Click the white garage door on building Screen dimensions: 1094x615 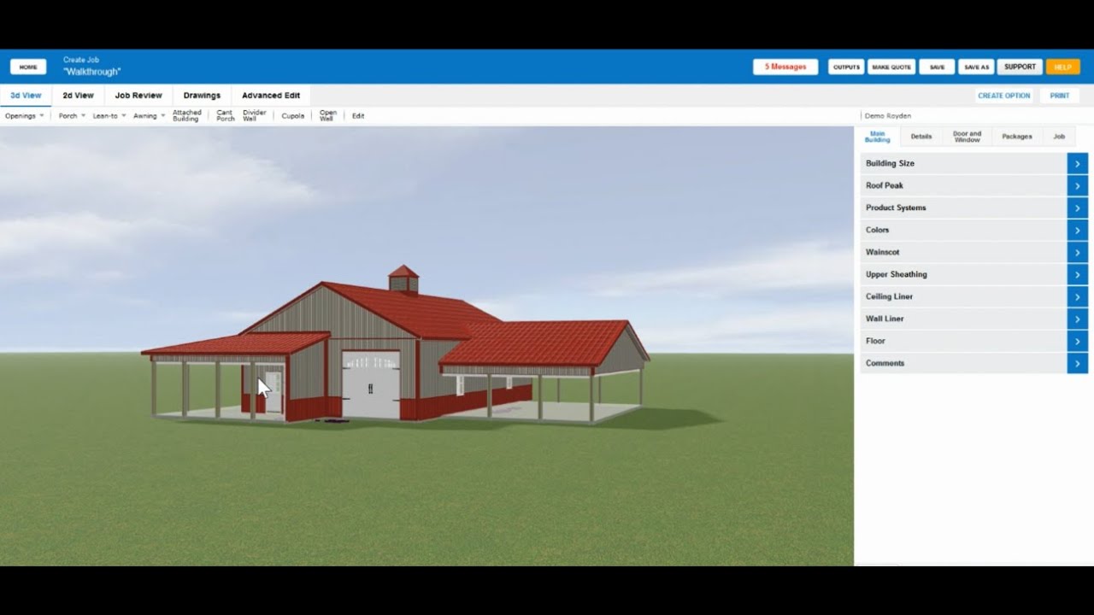click(x=371, y=384)
